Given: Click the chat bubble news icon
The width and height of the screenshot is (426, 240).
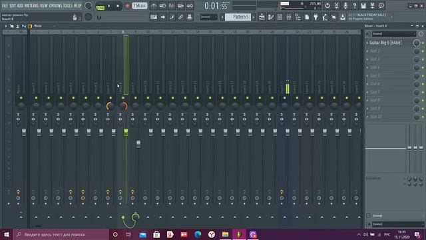Looking at the screenshot, I should pyautogui.click(x=381, y=6).
